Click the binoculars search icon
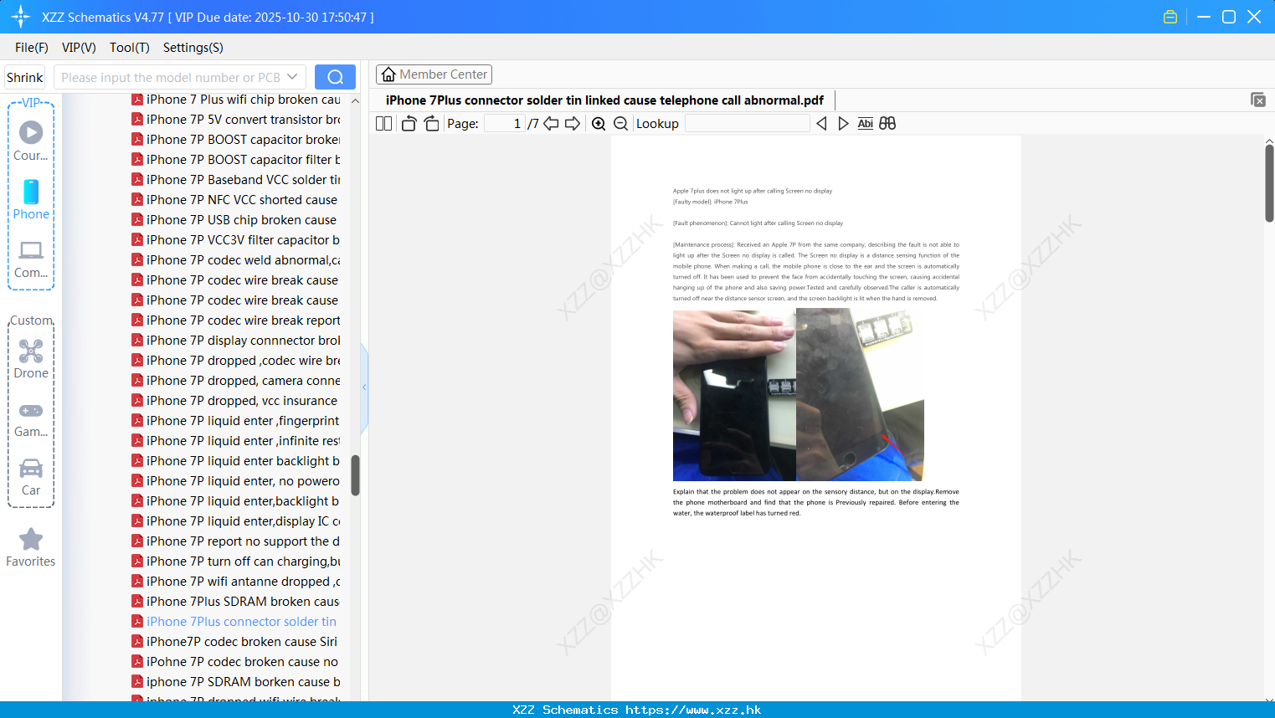The width and height of the screenshot is (1275, 718). (887, 124)
